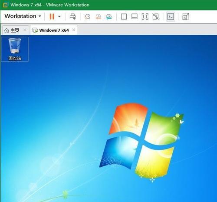This screenshot has width=217, height=202.
Task: Toggle Unity mode icon
Action: tap(155, 17)
